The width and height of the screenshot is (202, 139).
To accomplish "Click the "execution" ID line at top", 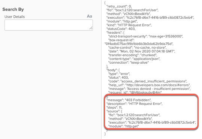I will [x=150, y=18].
